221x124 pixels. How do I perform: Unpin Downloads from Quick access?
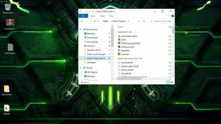(x=109, y=38)
